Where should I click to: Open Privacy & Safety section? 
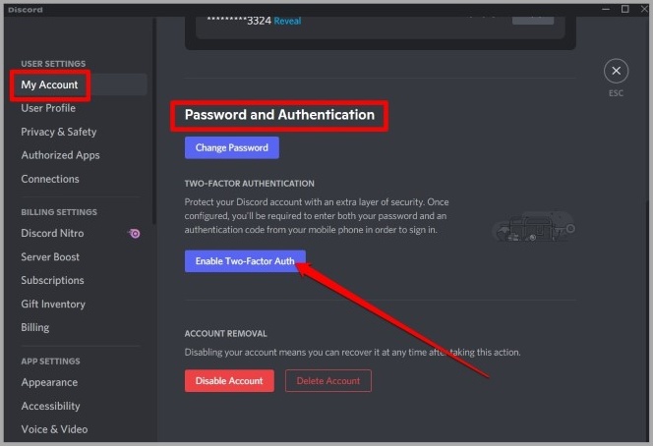point(59,132)
